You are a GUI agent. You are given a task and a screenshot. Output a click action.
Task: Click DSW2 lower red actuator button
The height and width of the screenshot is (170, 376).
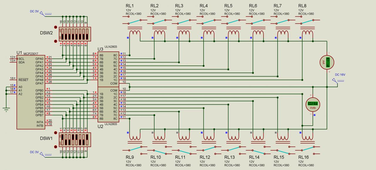click(55, 41)
